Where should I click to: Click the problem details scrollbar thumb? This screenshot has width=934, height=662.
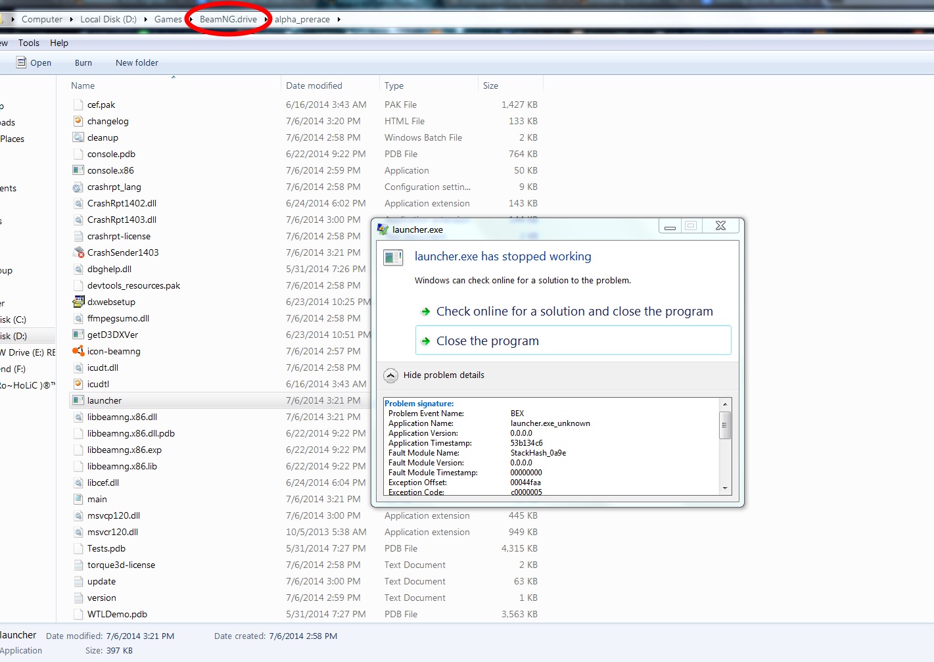pyautogui.click(x=725, y=425)
